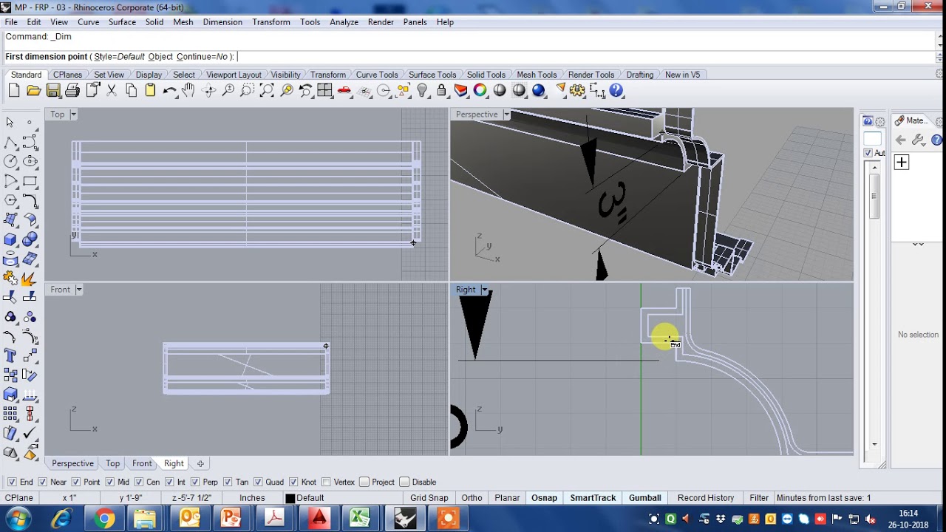Image resolution: width=946 pixels, height=532 pixels.
Task: Open Excel from the taskbar
Action: 359,519
